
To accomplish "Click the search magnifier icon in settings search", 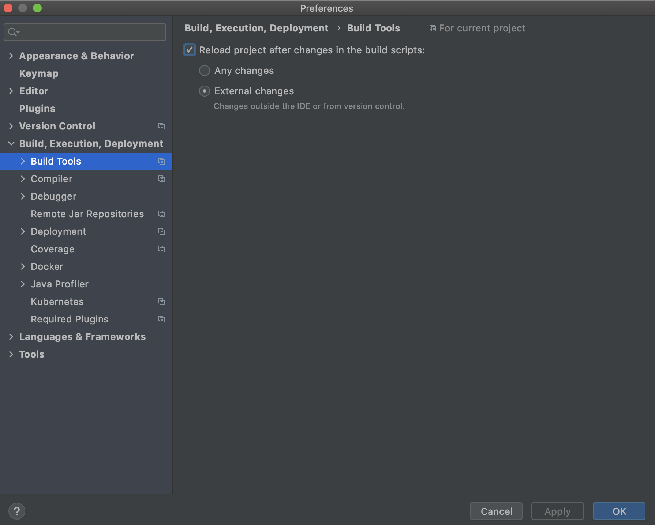I will click(14, 32).
